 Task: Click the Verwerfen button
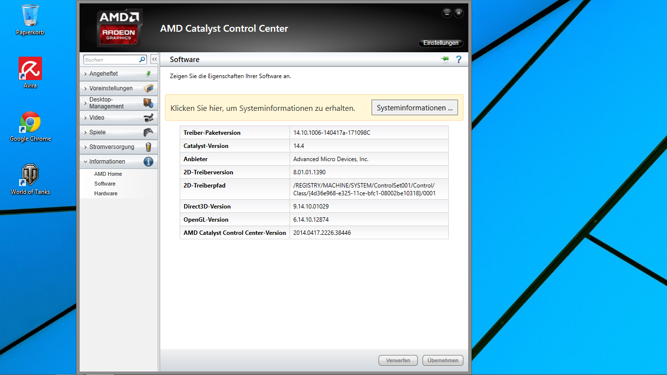click(398, 360)
